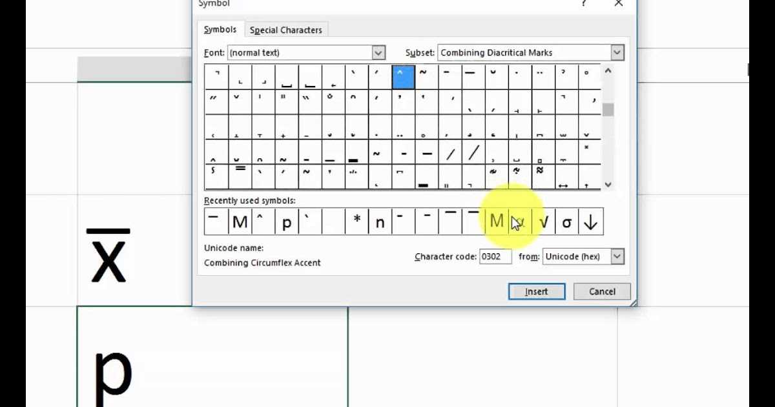The height and width of the screenshot is (407, 775).
Task: Select the highlighted circumflex accent symbol in grid
Action: (x=402, y=76)
